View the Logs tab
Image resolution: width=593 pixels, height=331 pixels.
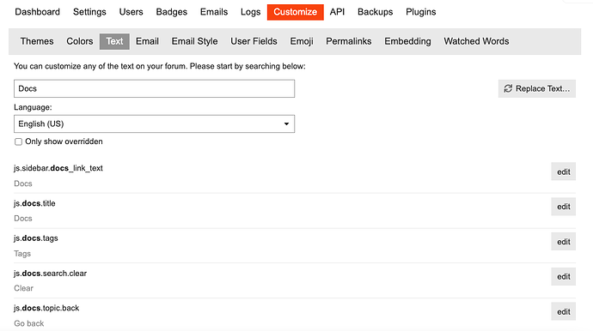(250, 12)
